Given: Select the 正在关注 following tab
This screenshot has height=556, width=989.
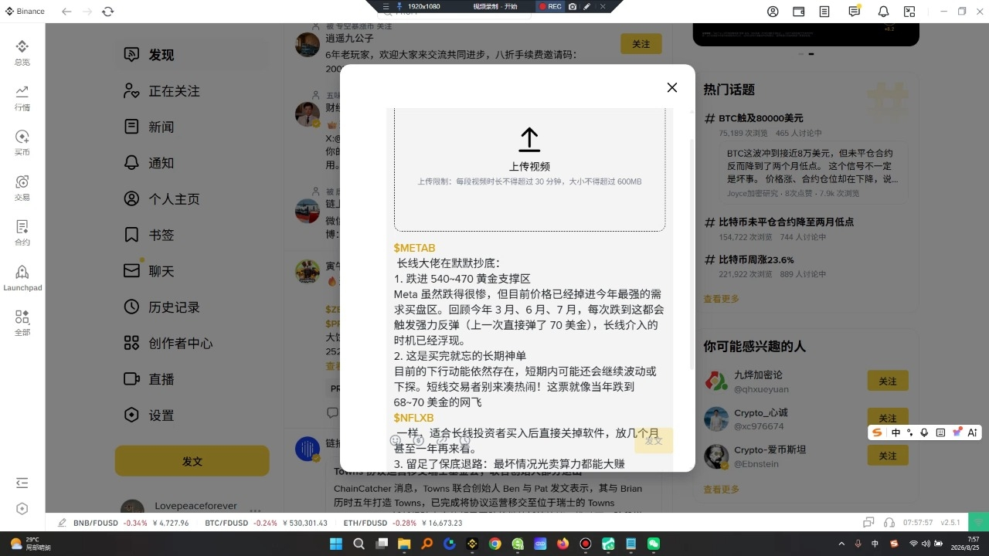Looking at the screenshot, I should [x=193, y=91].
